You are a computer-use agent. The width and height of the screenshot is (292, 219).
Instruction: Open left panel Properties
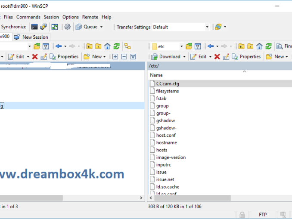[64, 56]
